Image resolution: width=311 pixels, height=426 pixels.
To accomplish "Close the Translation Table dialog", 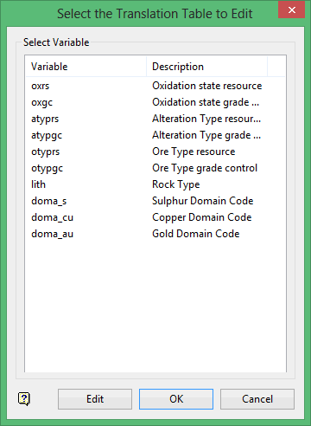I will click(x=291, y=10).
